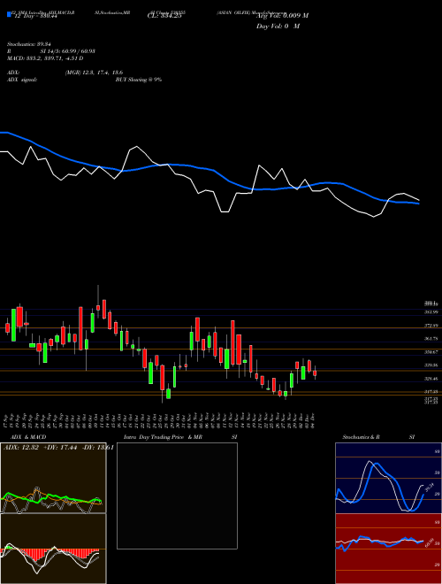Click the ADX signal: label

click(22, 80)
